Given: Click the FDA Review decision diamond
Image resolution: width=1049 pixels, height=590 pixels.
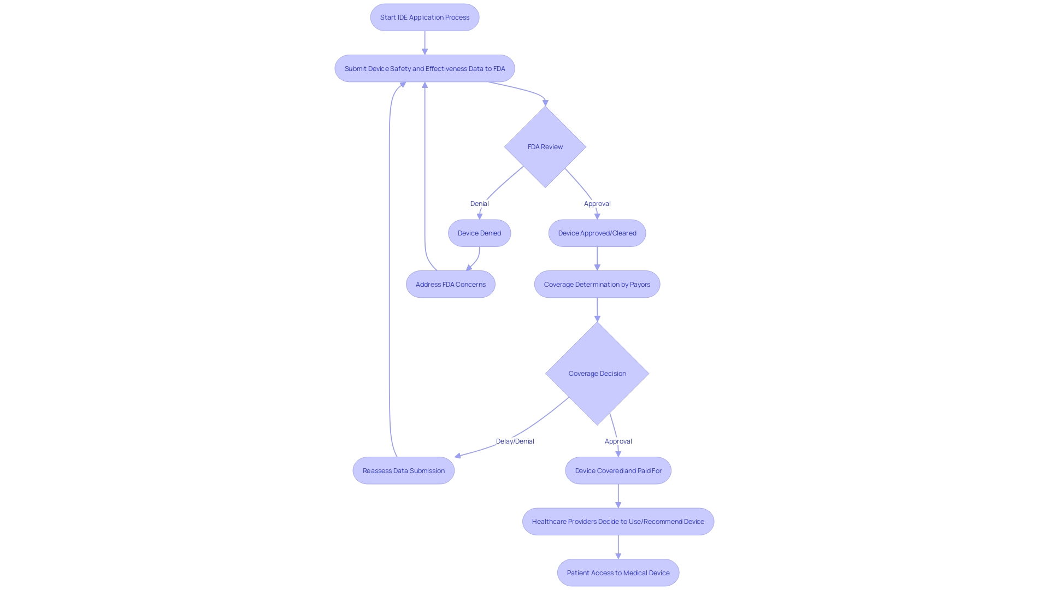Looking at the screenshot, I should (545, 146).
